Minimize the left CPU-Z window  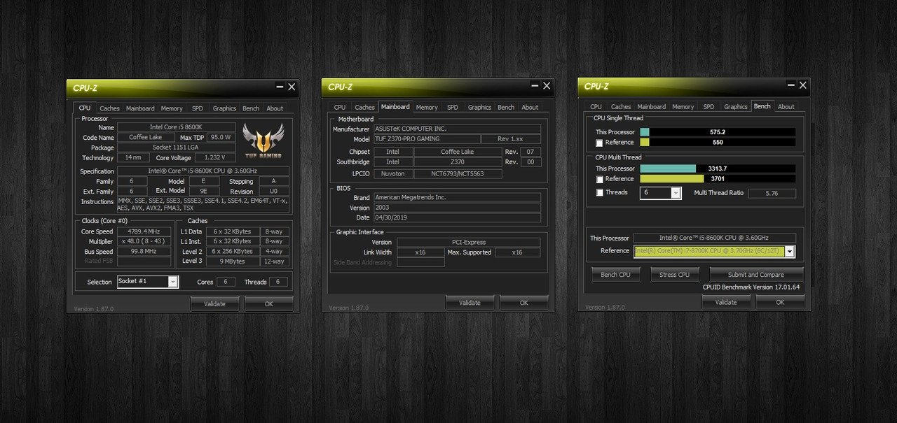point(280,87)
